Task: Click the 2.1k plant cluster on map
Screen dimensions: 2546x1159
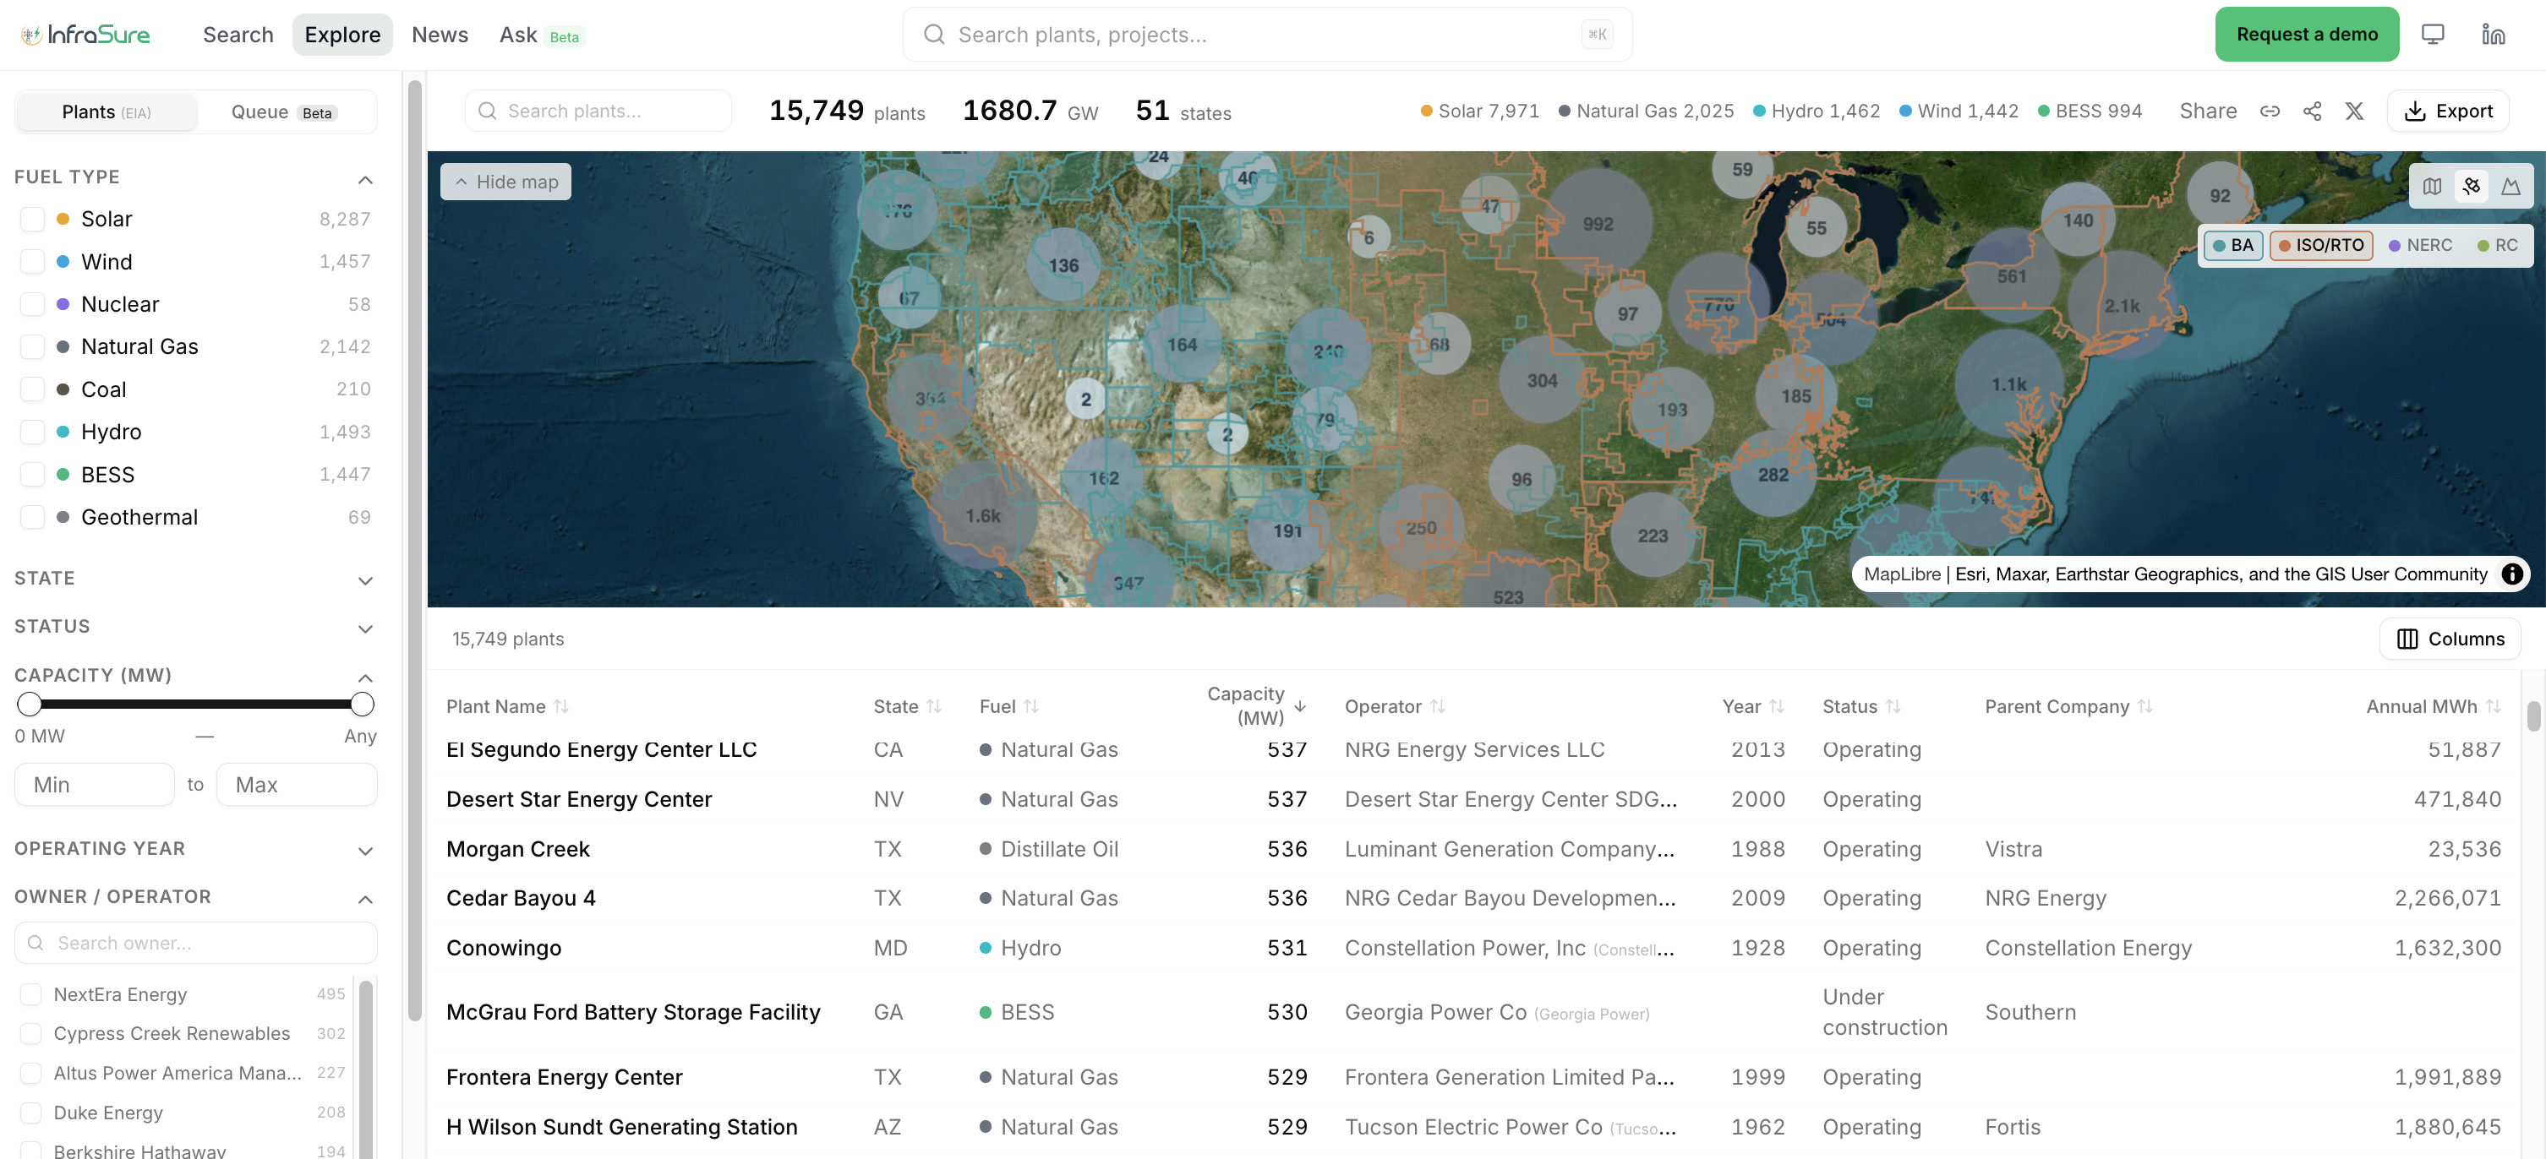Action: [x=2121, y=307]
